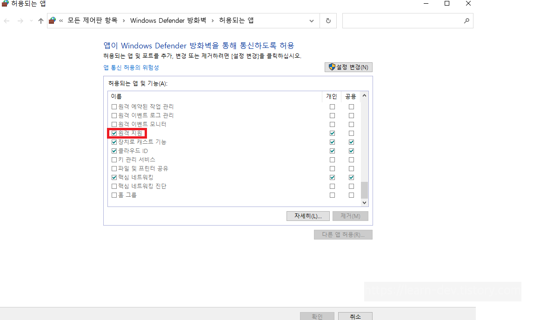Toggle 공용 checkbox for 클라우드 ID
Screen dimensions: 540x320
tap(351, 151)
